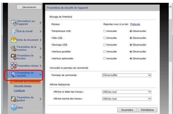Screen dimensions: 173x114
Task: Click the Informations sur l'appareil device icon
Action: pyautogui.click(x=14, y=22)
